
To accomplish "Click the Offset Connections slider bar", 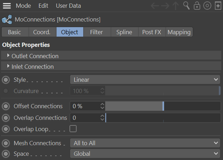I will (163, 106).
